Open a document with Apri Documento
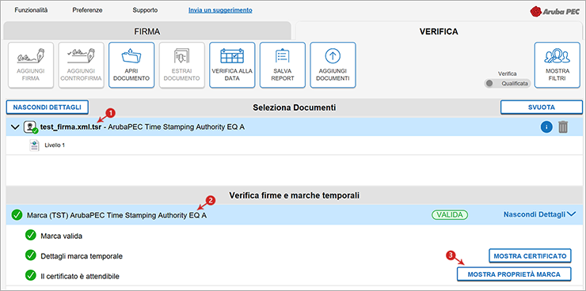Image resolution: width=586 pixels, height=291 pixels. pyautogui.click(x=131, y=66)
